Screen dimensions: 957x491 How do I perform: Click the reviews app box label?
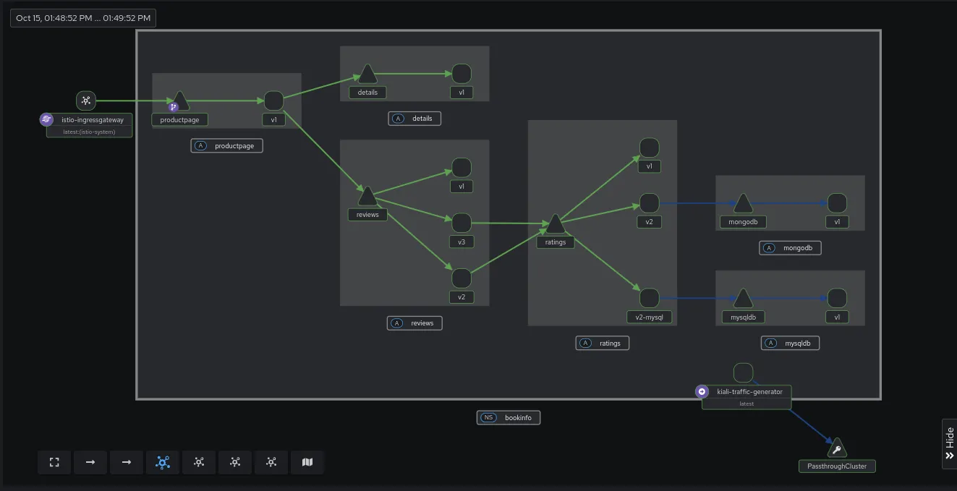(x=414, y=323)
